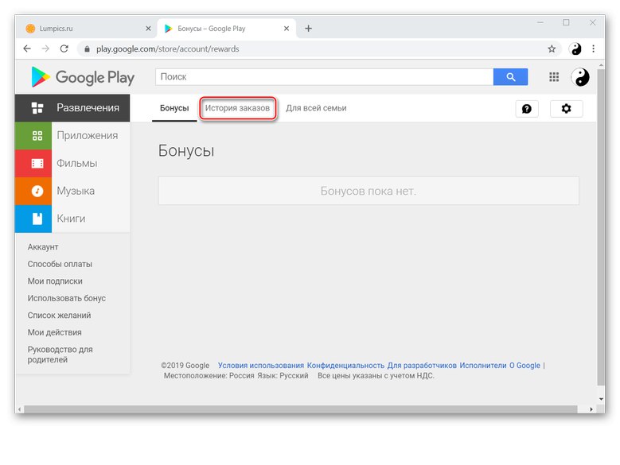Open Мои действия link
The height and width of the screenshot is (465, 620).
(55, 332)
